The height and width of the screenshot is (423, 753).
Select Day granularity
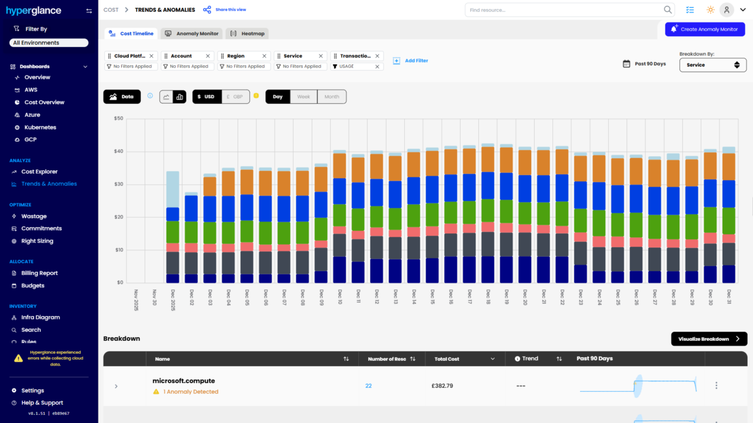278,97
